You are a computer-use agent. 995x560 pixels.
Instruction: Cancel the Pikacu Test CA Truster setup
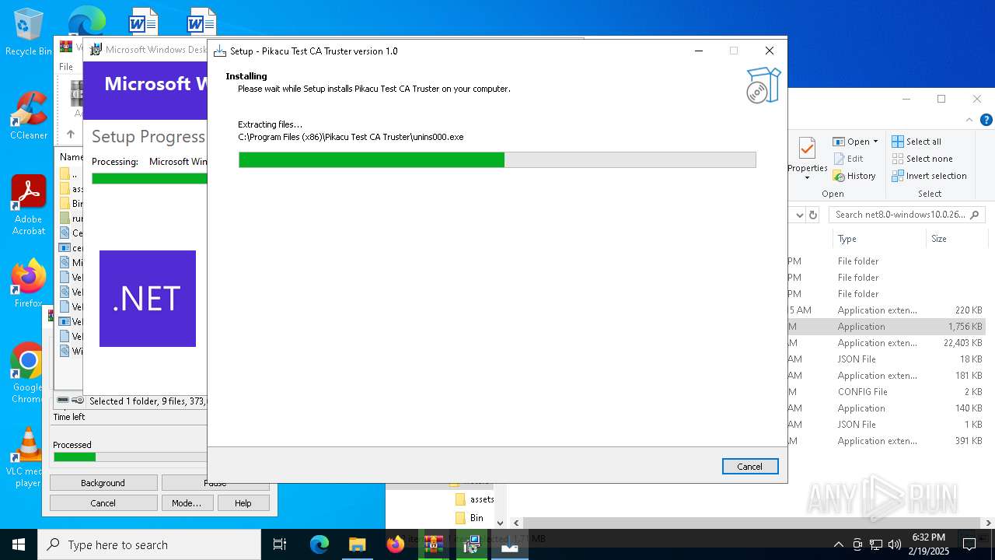(x=749, y=466)
